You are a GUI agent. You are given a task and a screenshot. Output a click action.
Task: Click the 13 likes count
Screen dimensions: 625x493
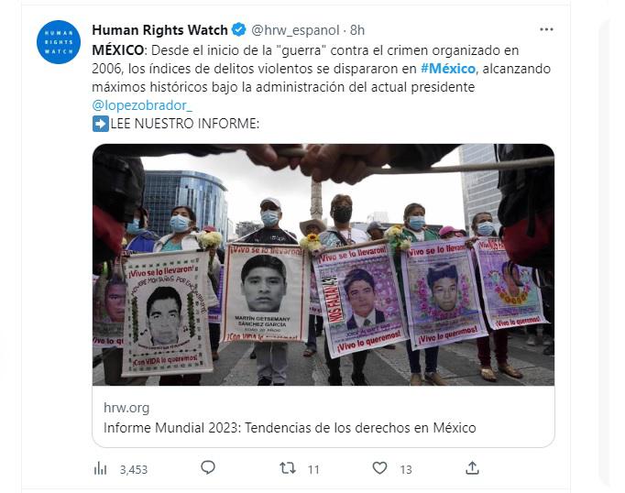[406, 470]
